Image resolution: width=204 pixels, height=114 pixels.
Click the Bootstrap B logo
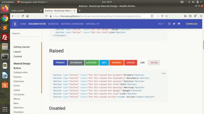tap(15, 24)
